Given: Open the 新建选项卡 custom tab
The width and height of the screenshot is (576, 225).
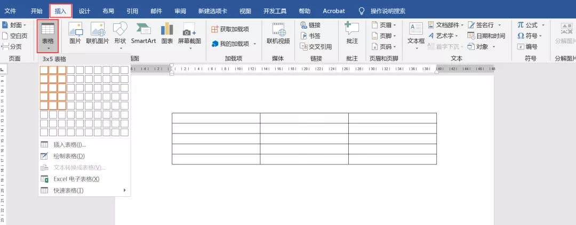Looking at the screenshot, I should pyautogui.click(x=213, y=11).
